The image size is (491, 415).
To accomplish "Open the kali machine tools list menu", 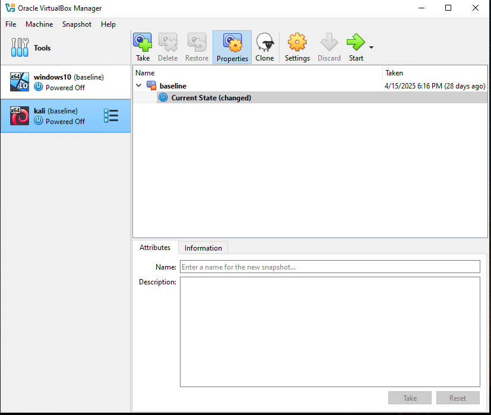I will [x=111, y=116].
